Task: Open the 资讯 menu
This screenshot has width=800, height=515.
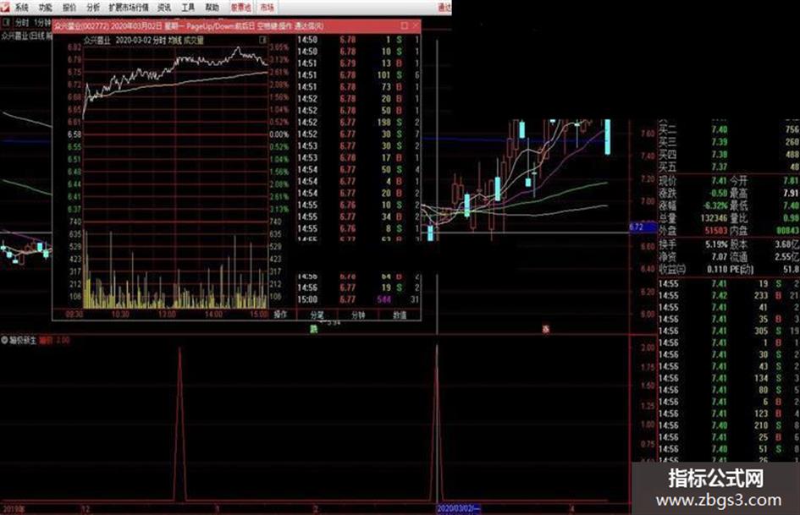Action: click(x=164, y=7)
